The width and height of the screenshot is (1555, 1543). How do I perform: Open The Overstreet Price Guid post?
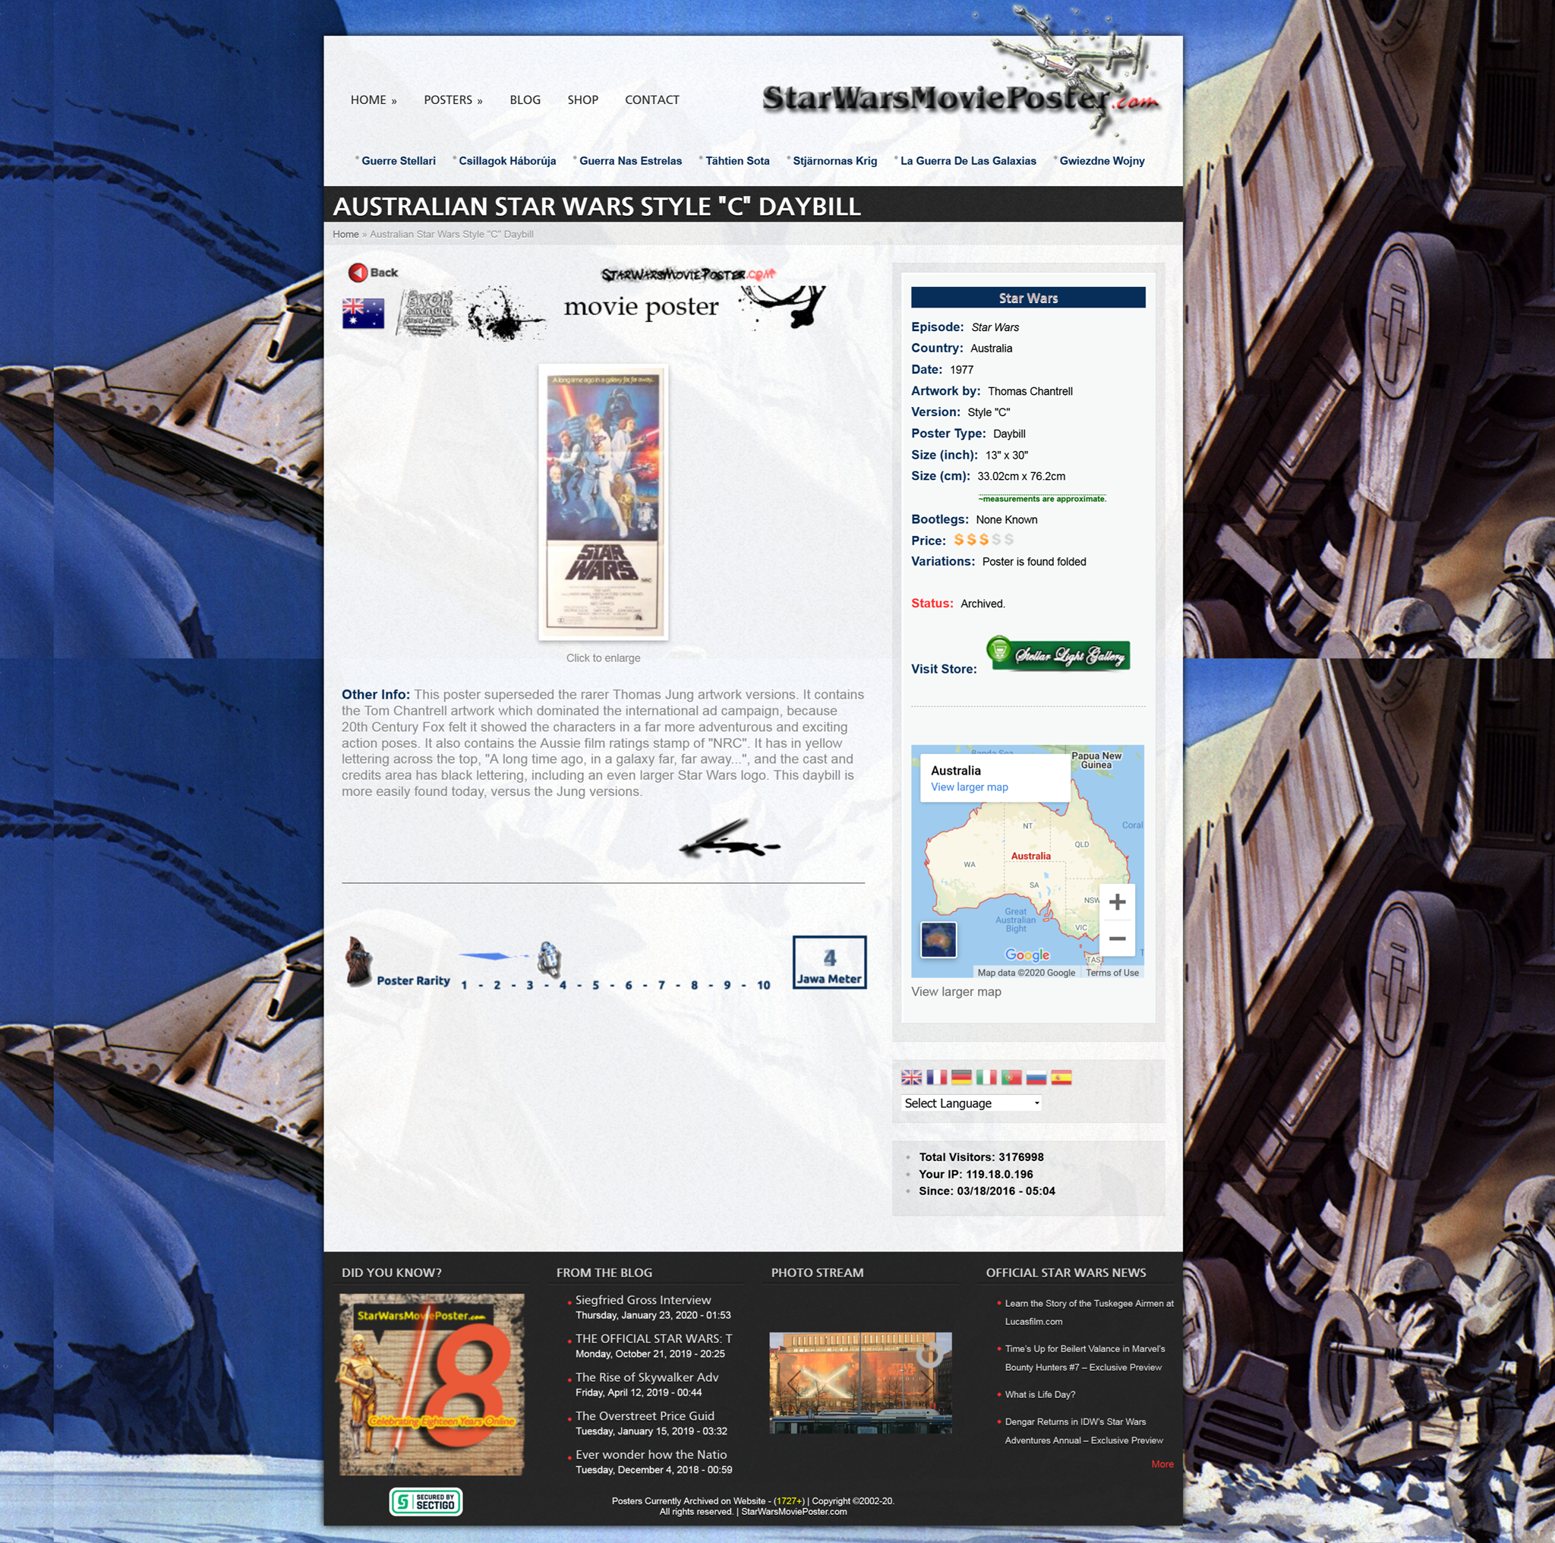[x=645, y=1416]
